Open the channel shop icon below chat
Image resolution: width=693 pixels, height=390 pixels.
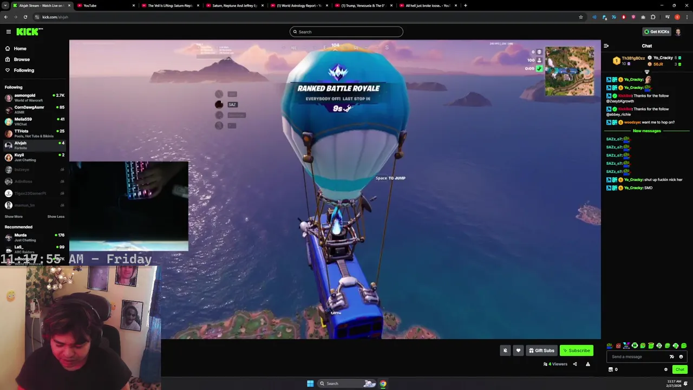(611, 369)
